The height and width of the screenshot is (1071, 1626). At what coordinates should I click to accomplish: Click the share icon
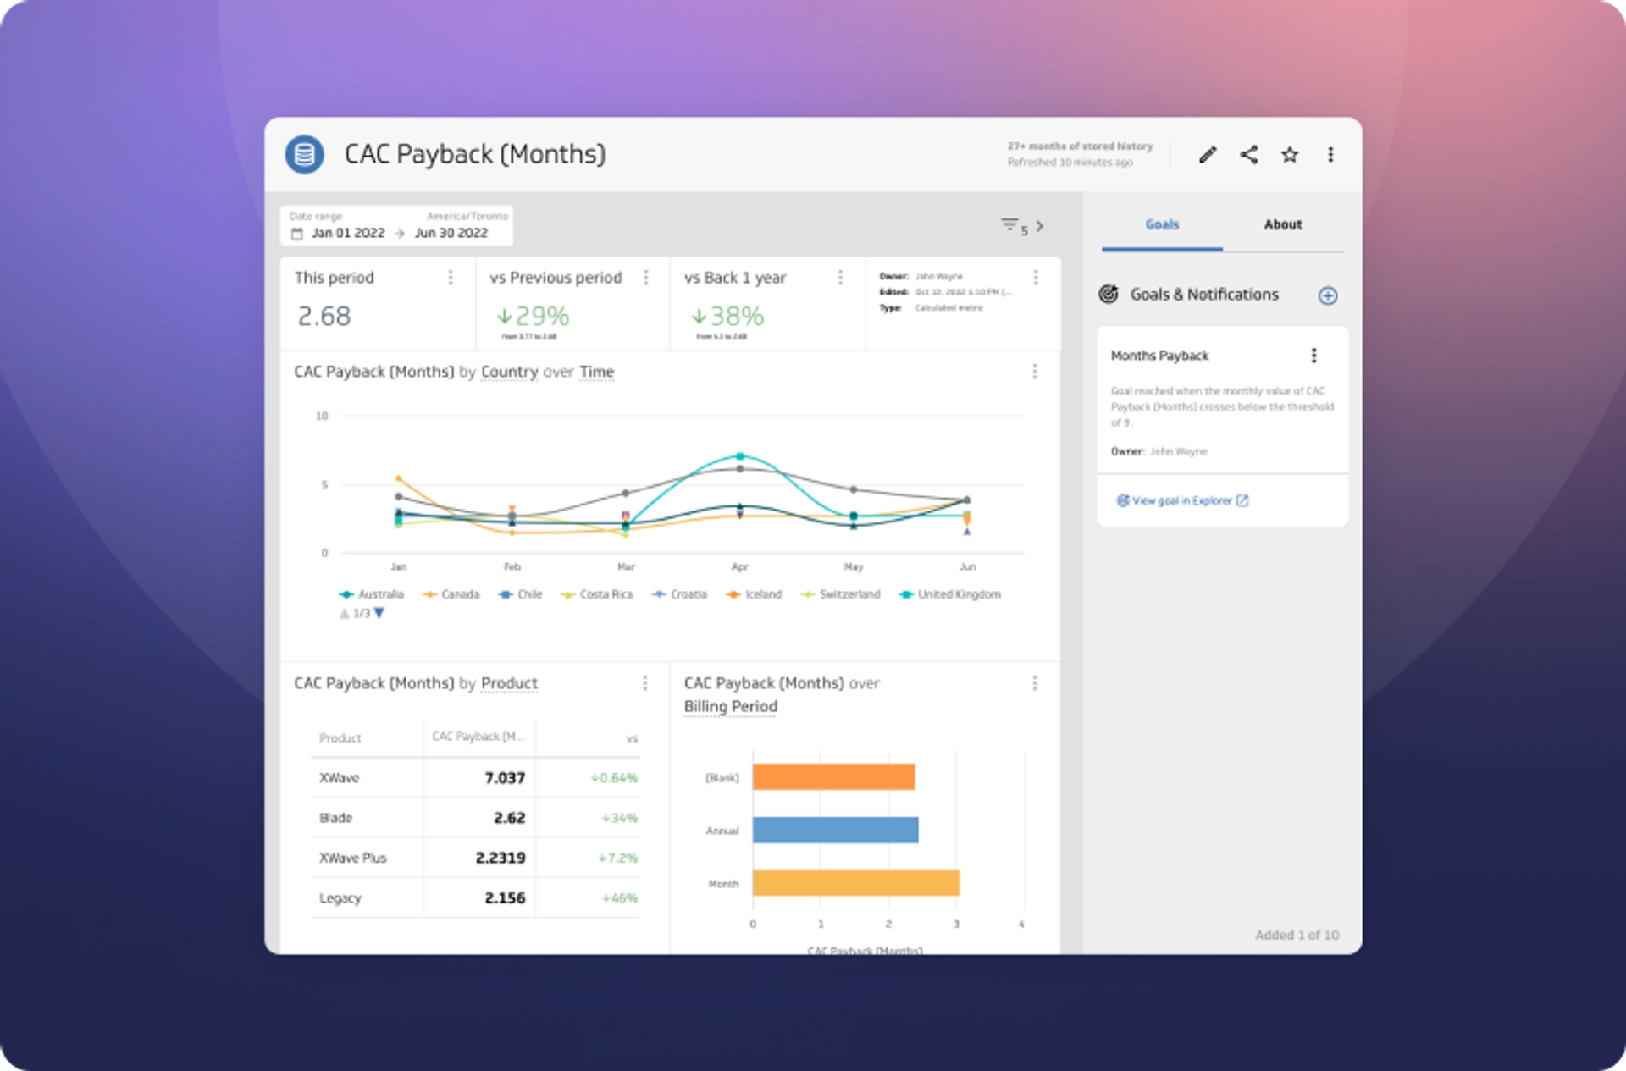pyautogui.click(x=1248, y=153)
